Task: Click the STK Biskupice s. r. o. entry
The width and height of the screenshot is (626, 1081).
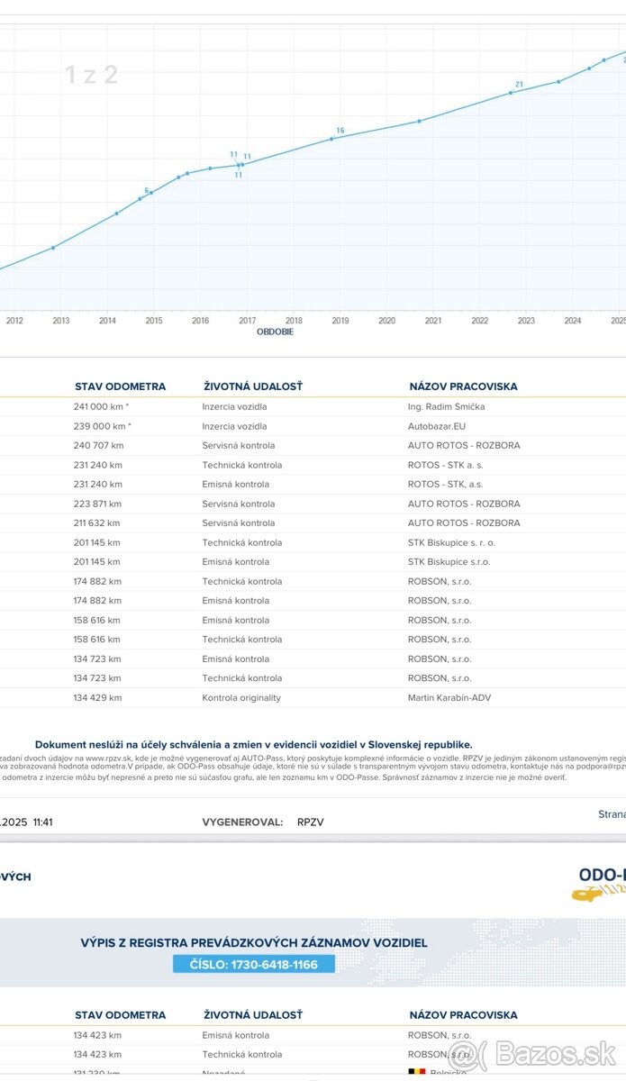Action: point(451,542)
